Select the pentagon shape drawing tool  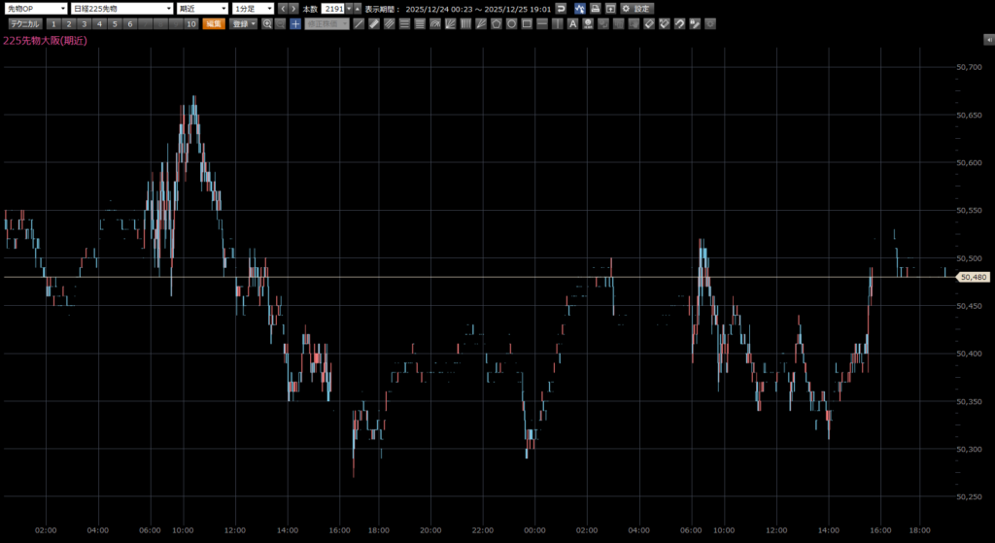pyautogui.click(x=495, y=23)
